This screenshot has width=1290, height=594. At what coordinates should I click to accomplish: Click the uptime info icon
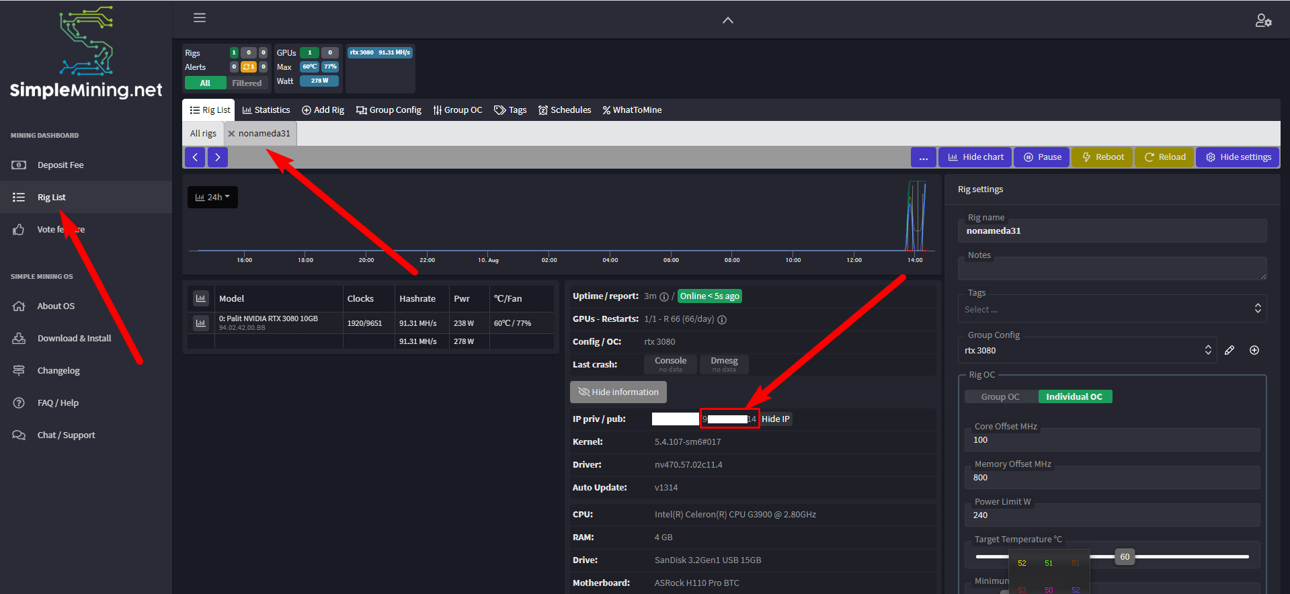(x=664, y=297)
